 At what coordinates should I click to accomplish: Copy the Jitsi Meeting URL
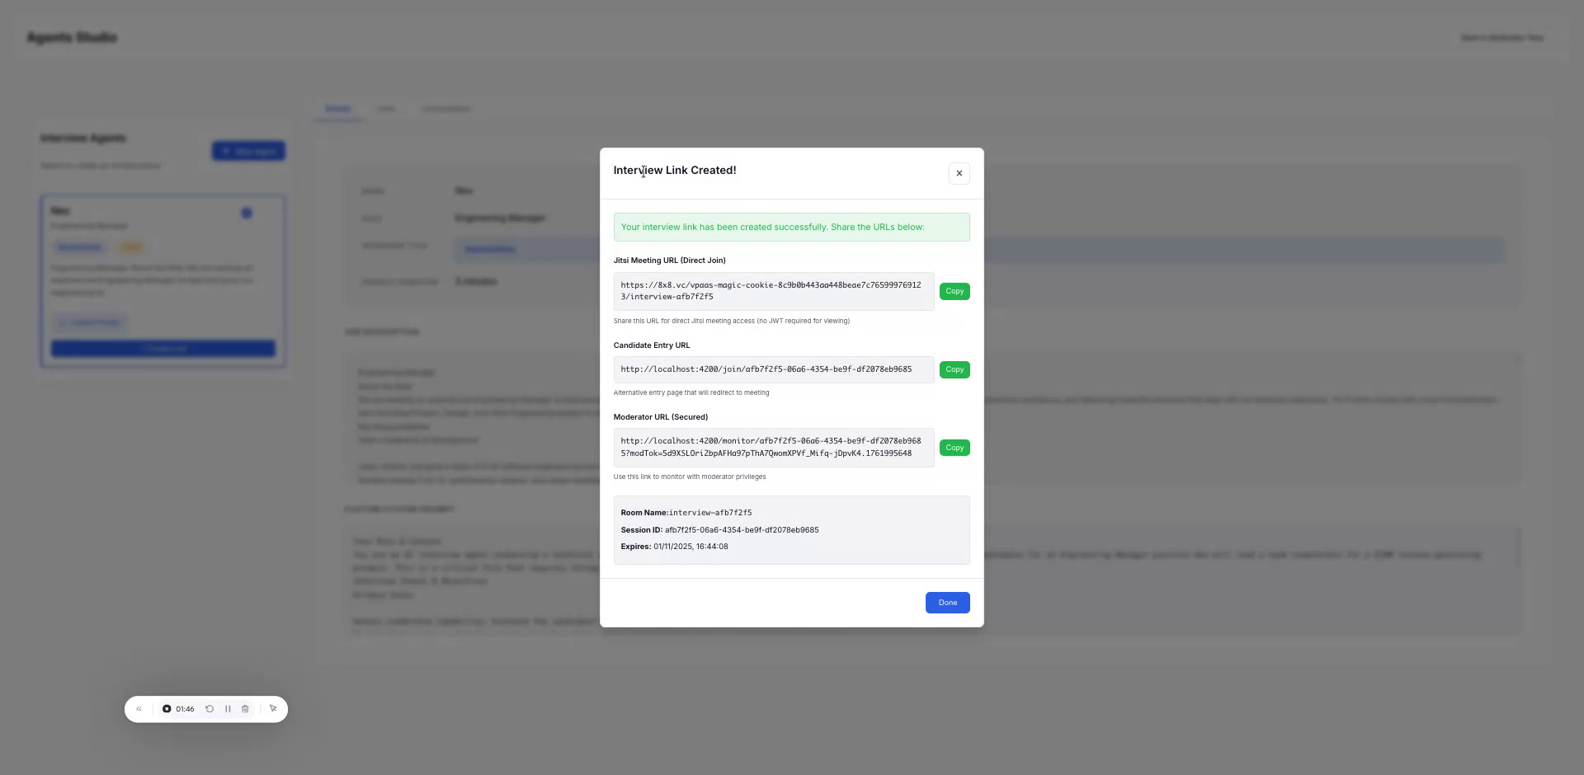(954, 291)
